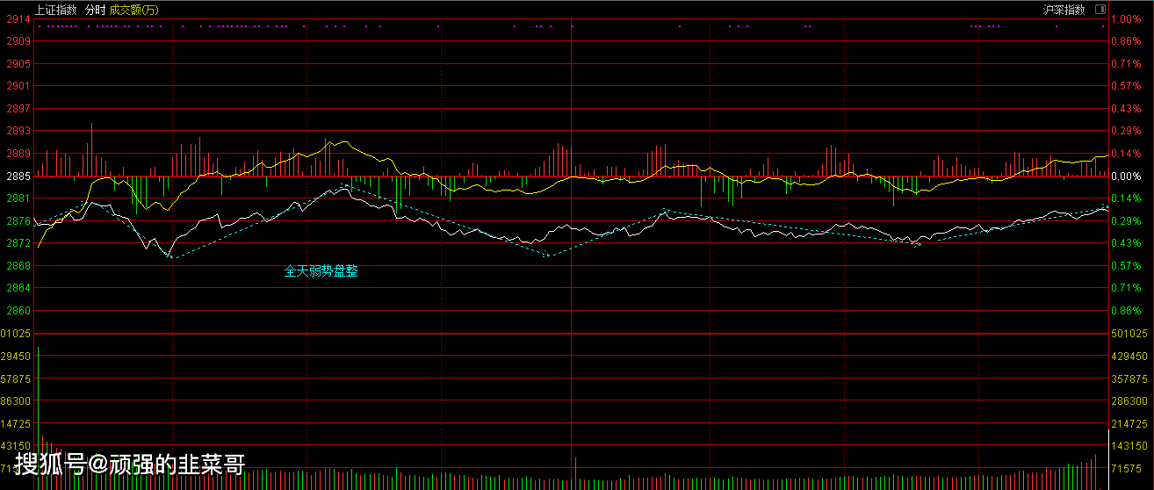The image size is (1154, 490).
Task: Click the 143150 right volume axis label
Action: point(1129,446)
